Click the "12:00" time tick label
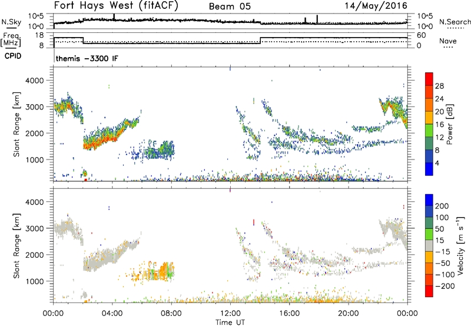This screenshot has height=326, width=471. point(230,314)
